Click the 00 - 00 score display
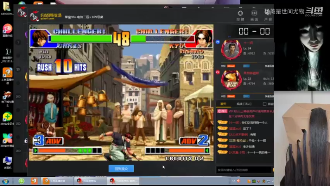The height and width of the screenshot is (186, 330). [254, 31]
